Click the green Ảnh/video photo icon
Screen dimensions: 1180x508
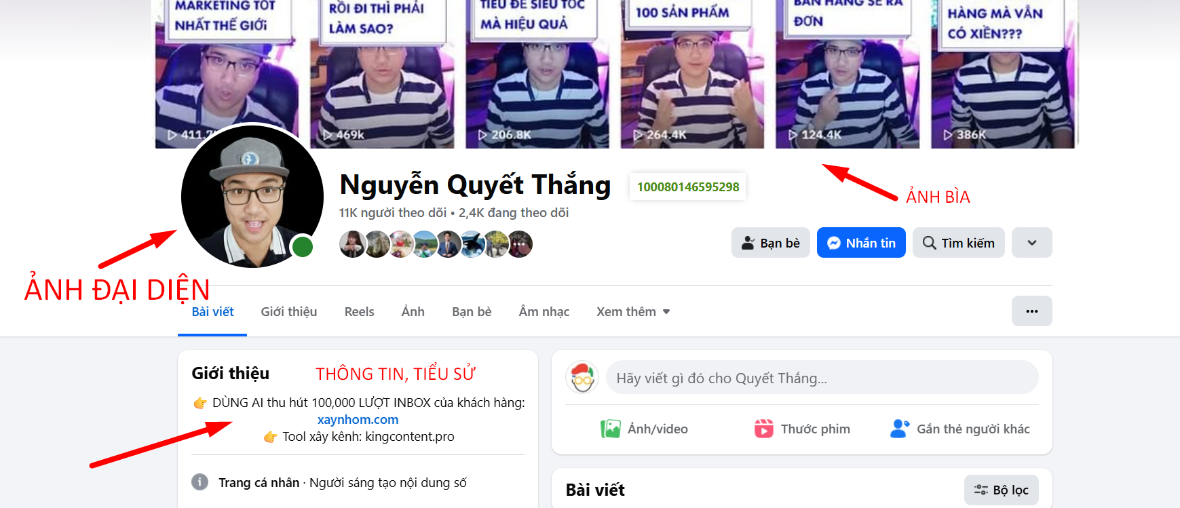(610, 429)
